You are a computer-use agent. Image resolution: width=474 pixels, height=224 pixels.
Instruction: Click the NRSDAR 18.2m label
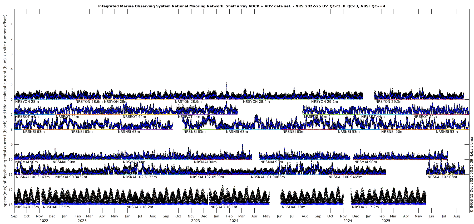[x=140, y=207]
